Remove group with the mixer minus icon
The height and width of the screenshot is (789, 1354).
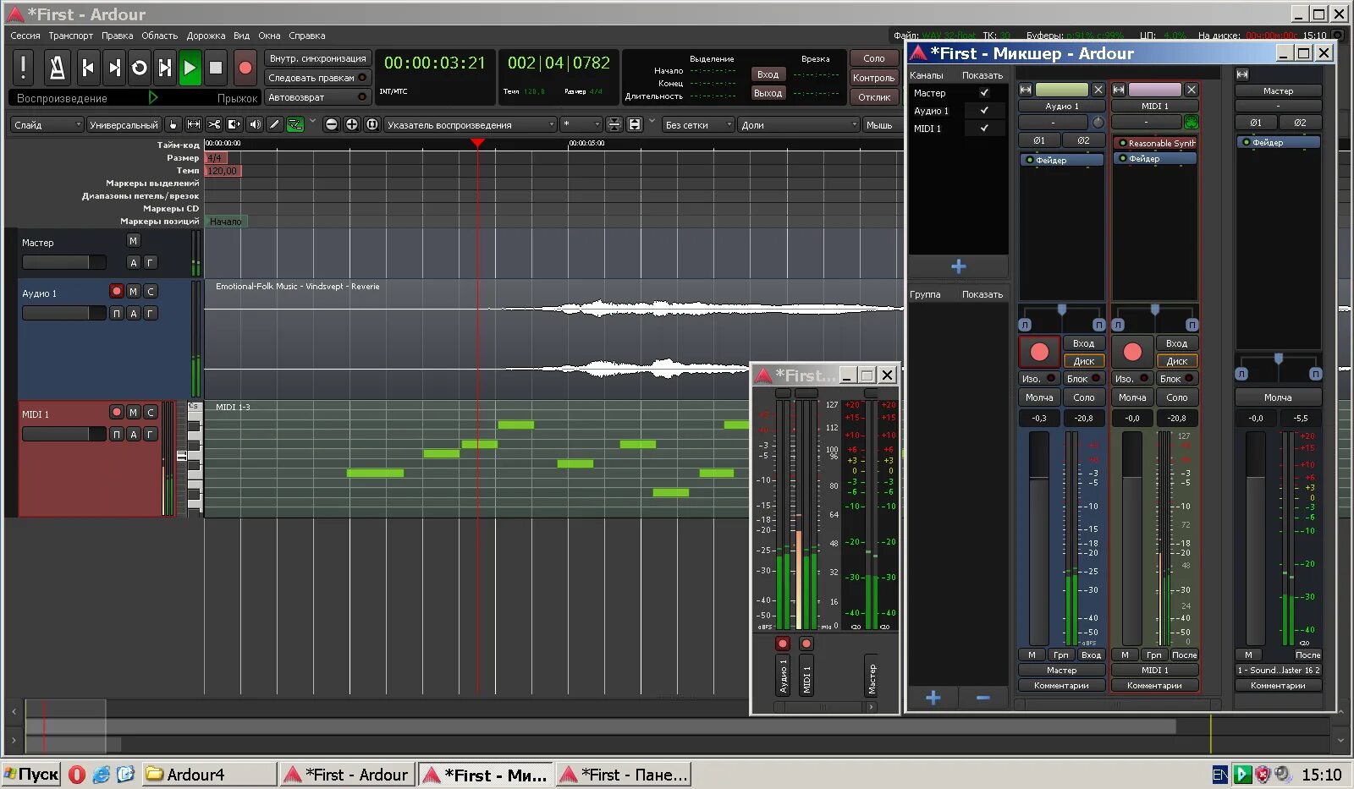(982, 698)
